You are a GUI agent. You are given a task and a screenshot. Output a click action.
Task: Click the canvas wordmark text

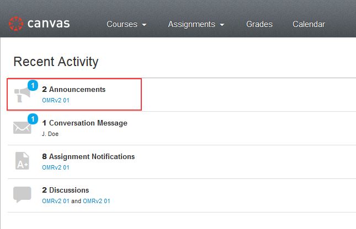49,24
